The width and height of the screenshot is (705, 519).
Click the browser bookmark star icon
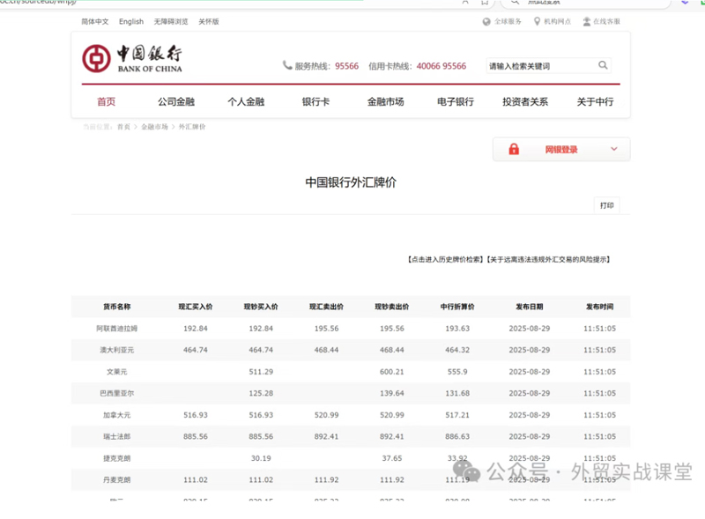pos(485,3)
